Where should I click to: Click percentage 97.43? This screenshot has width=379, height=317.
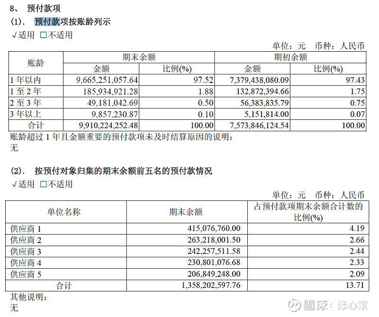(x=355, y=80)
